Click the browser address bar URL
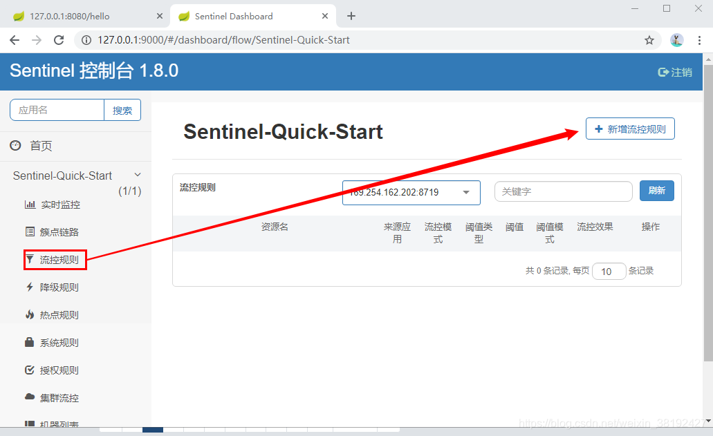This screenshot has height=436, width=713. point(223,40)
